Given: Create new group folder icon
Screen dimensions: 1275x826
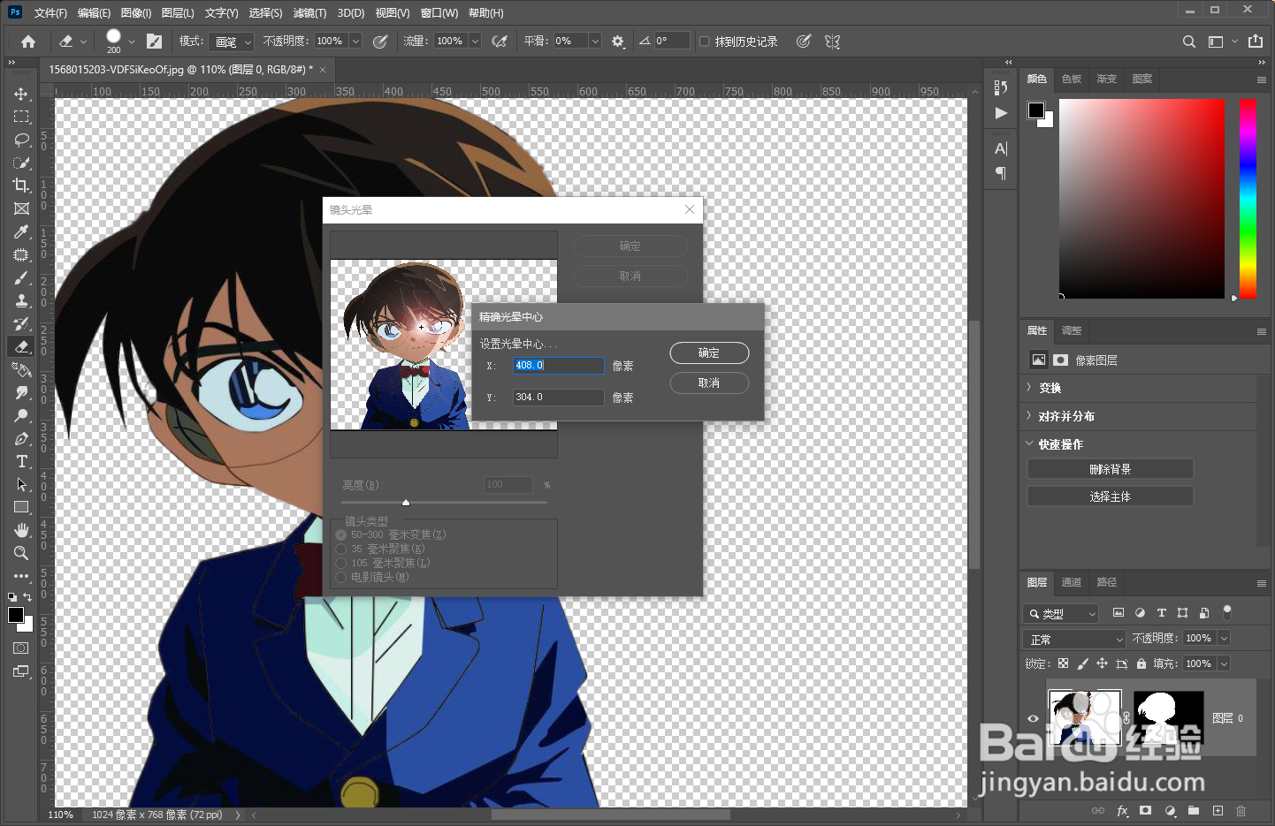Looking at the screenshot, I should pyautogui.click(x=1194, y=810).
